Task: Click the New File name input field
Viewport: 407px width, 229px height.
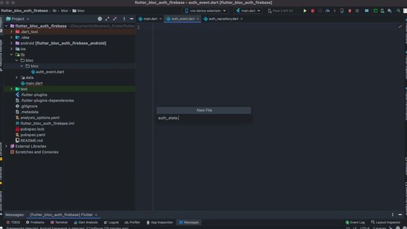Action: [x=203, y=118]
